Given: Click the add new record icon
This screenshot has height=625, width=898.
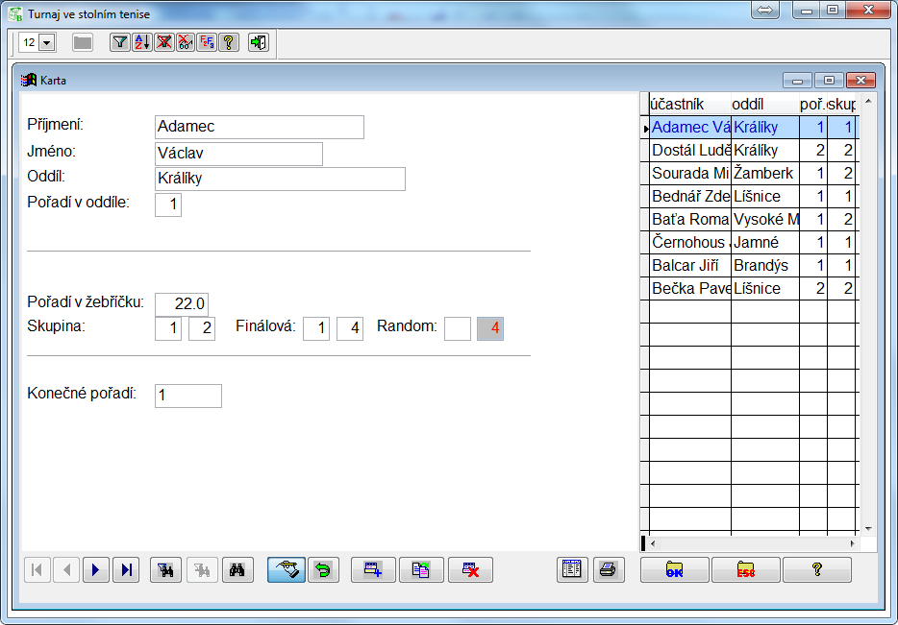Looking at the screenshot, I should click(x=373, y=569).
